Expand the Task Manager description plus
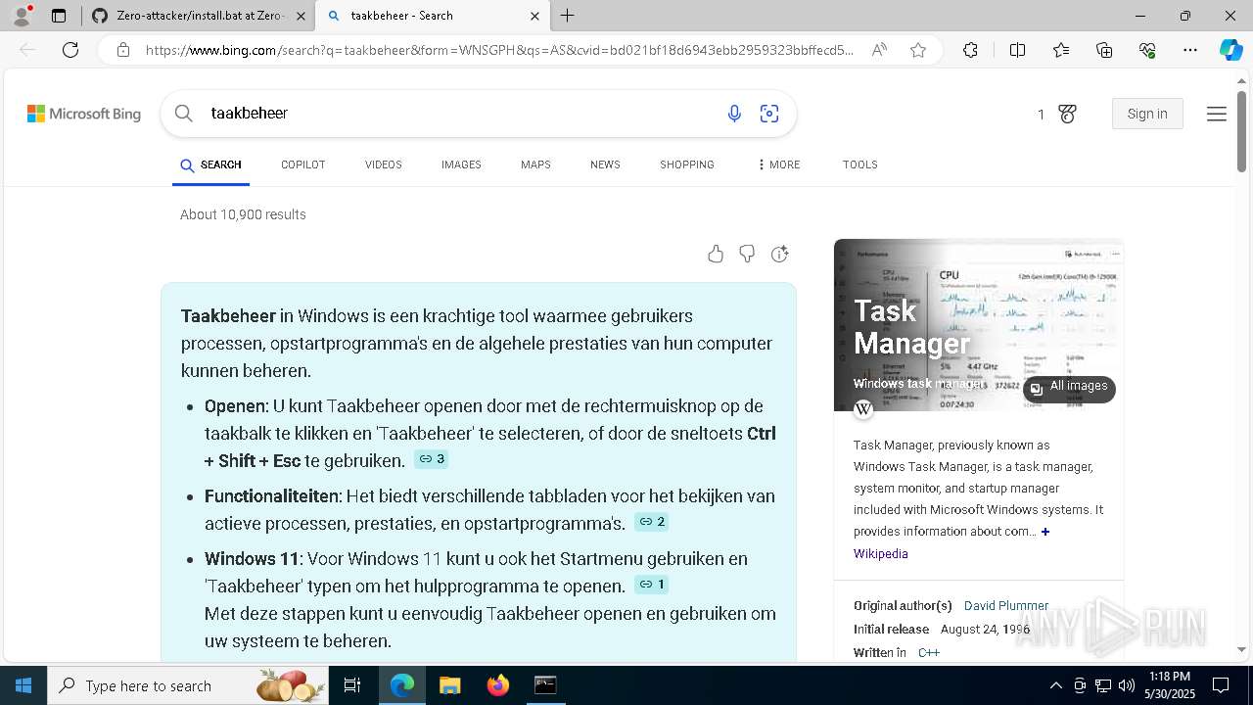 coord(1045,532)
